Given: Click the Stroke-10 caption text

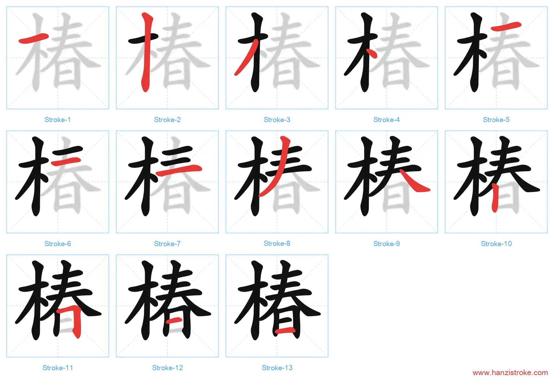Looking at the screenshot, I should (496, 244).
